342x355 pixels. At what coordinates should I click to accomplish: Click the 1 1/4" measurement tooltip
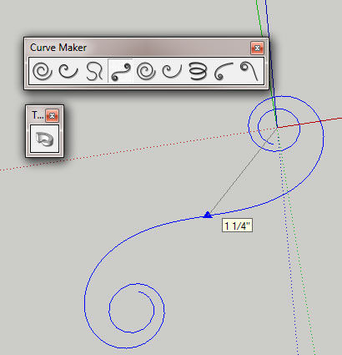click(237, 226)
